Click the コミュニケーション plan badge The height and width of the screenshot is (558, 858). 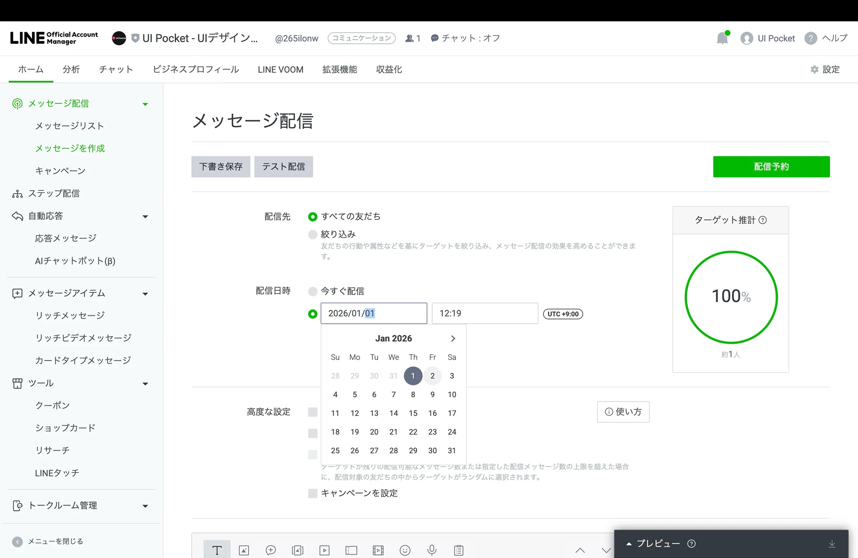362,38
